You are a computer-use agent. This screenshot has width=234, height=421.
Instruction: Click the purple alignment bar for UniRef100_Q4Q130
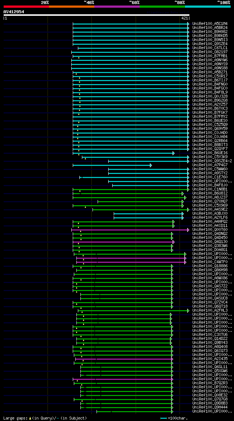pos(124,242)
